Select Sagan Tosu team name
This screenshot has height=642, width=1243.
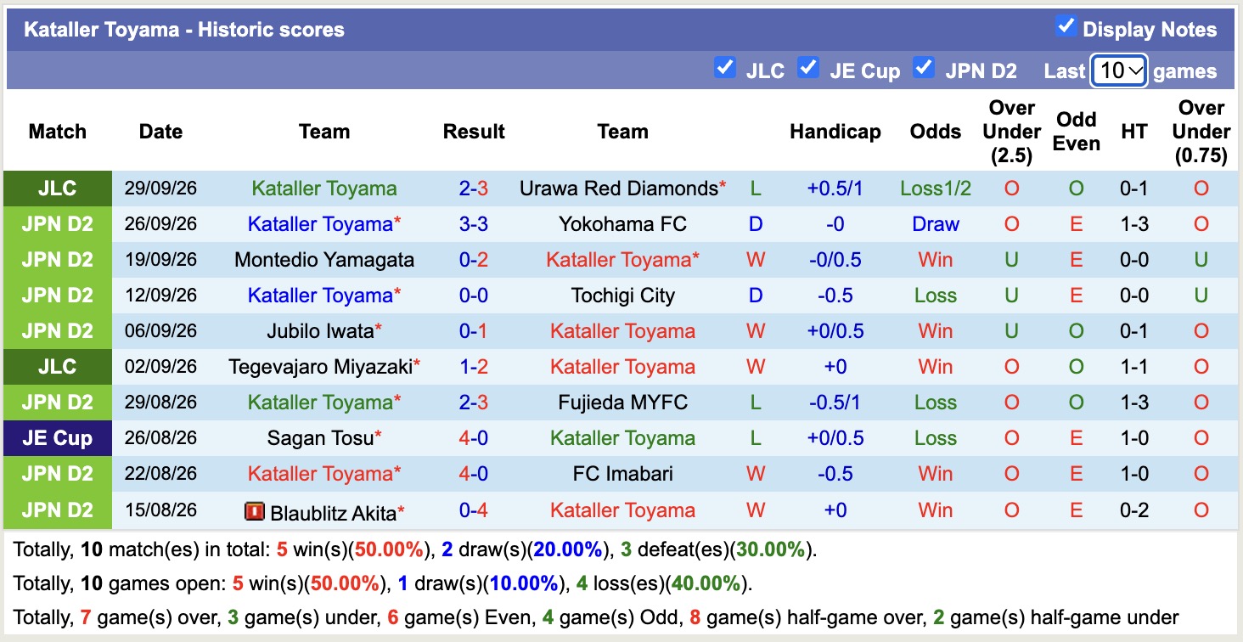pos(320,438)
